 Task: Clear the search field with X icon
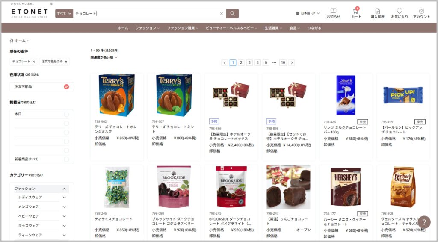[222, 13]
